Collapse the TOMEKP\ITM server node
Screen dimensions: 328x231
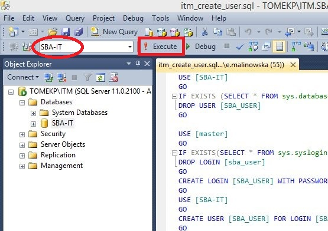coord(11,92)
